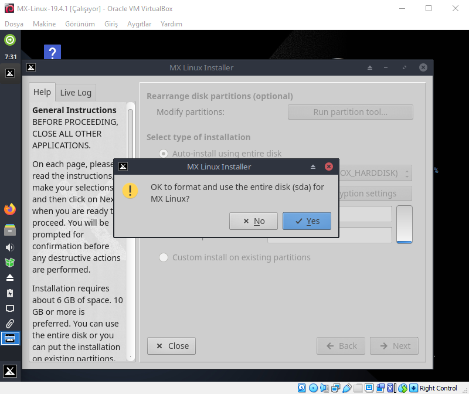Image resolution: width=469 pixels, height=394 pixels.
Task: Click VirtualBox optical disc status icon
Action: coord(313,388)
